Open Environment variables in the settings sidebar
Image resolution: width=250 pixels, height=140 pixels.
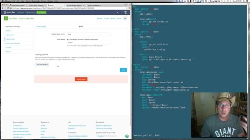pyautogui.click(x=13, y=43)
